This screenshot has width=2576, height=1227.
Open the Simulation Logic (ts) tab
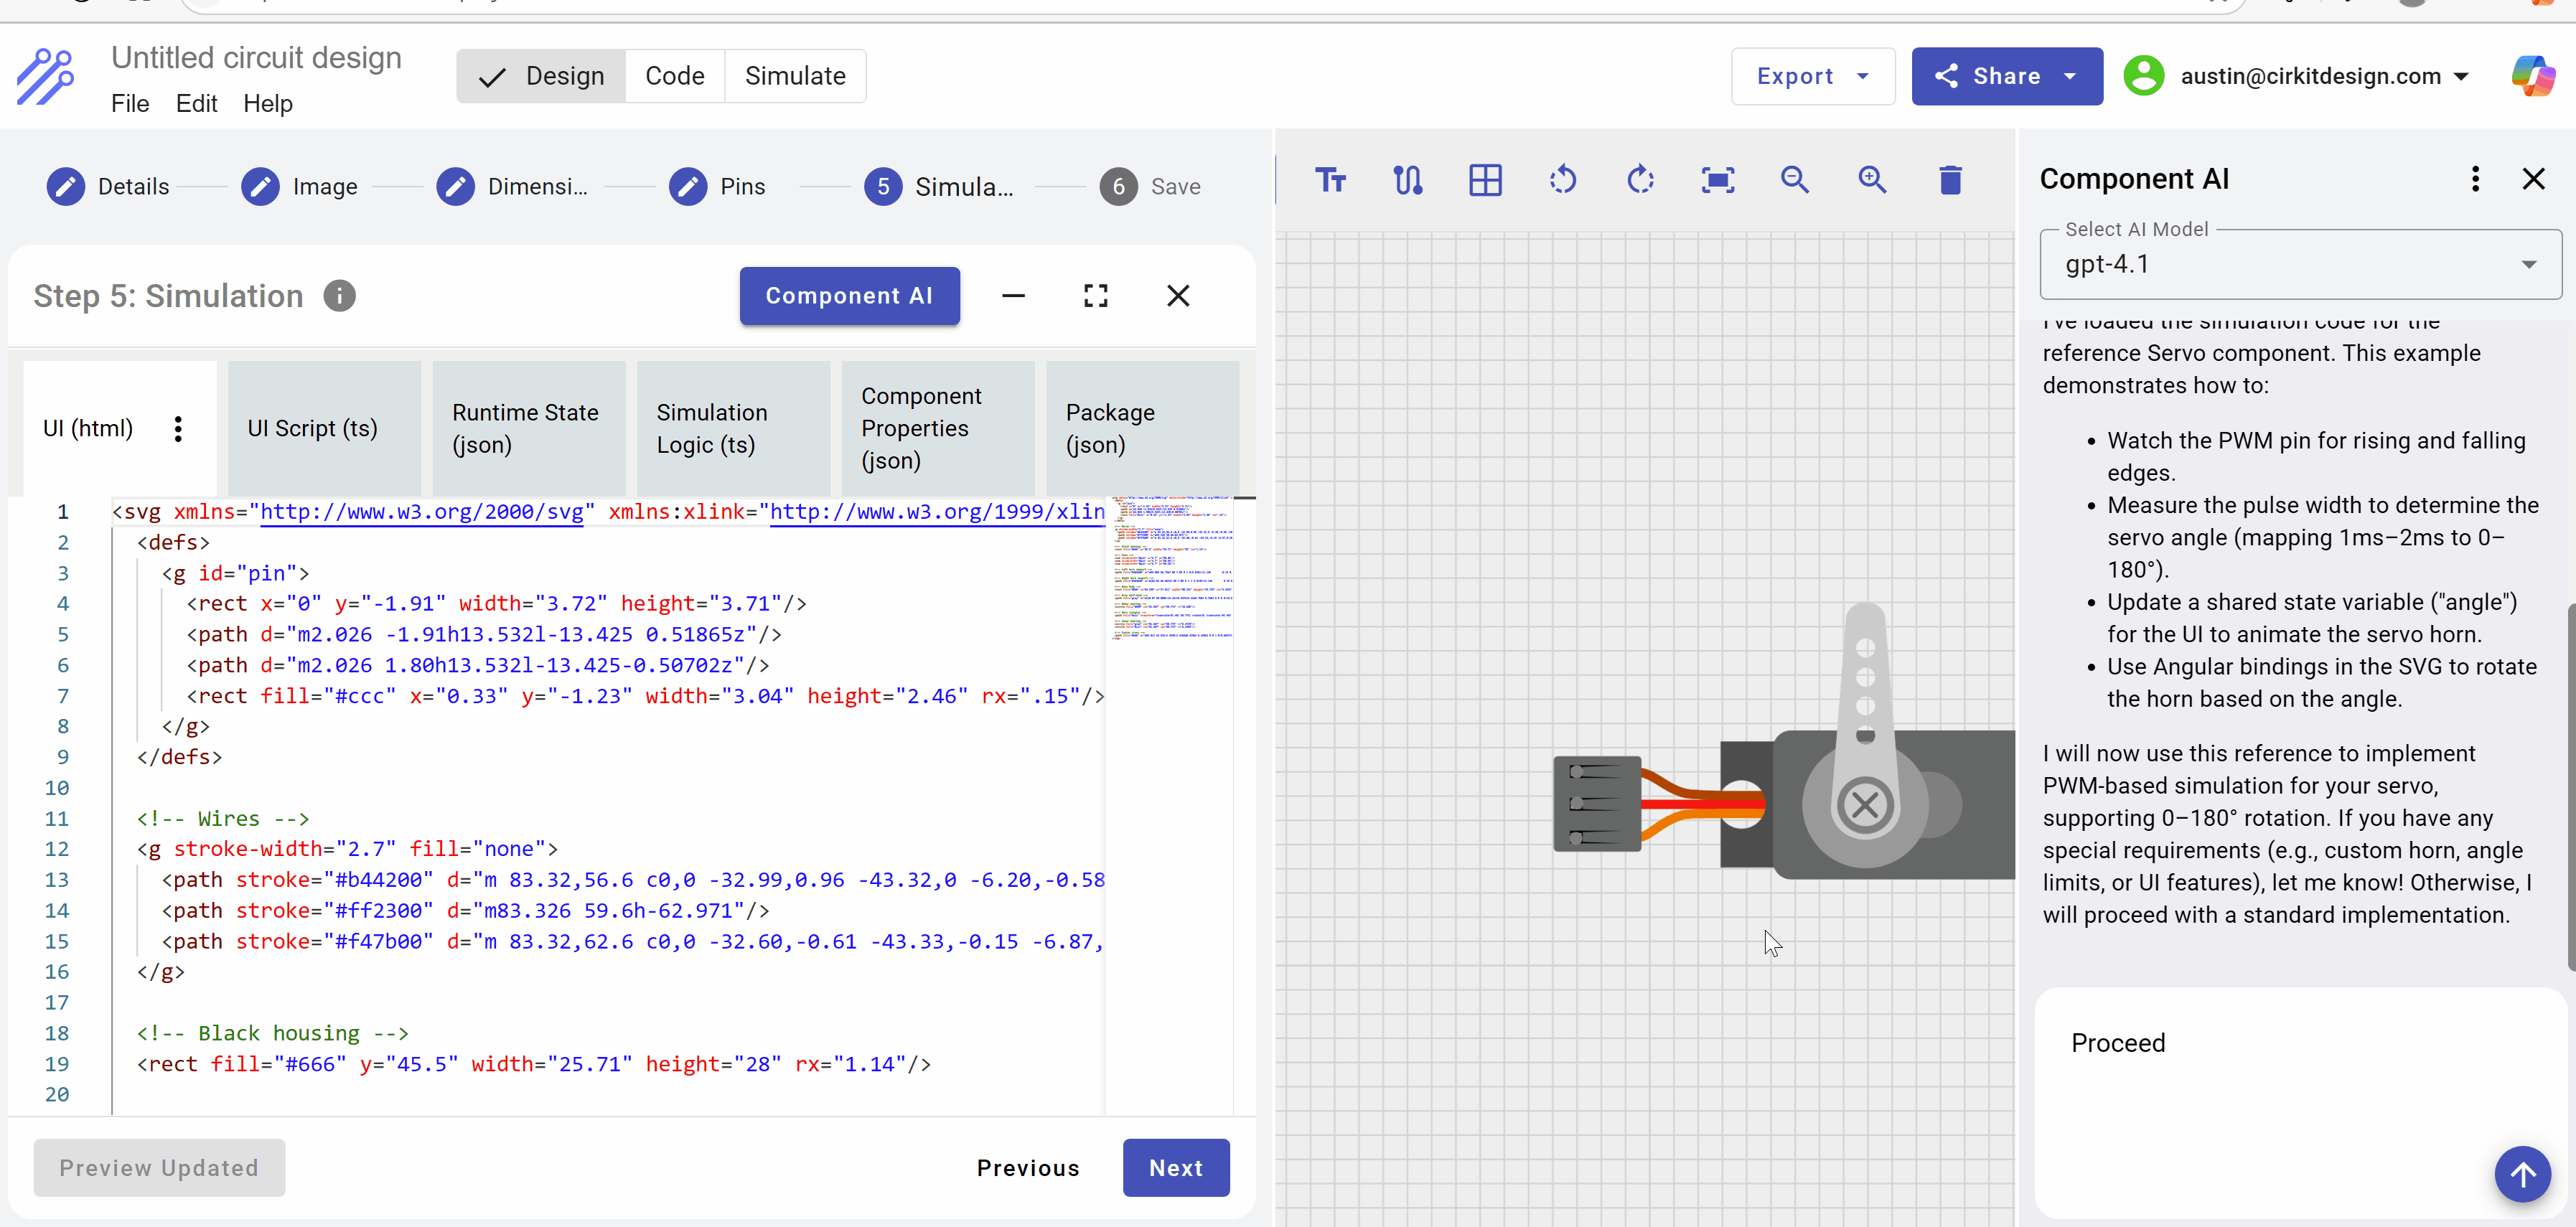(x=733, y=429)
